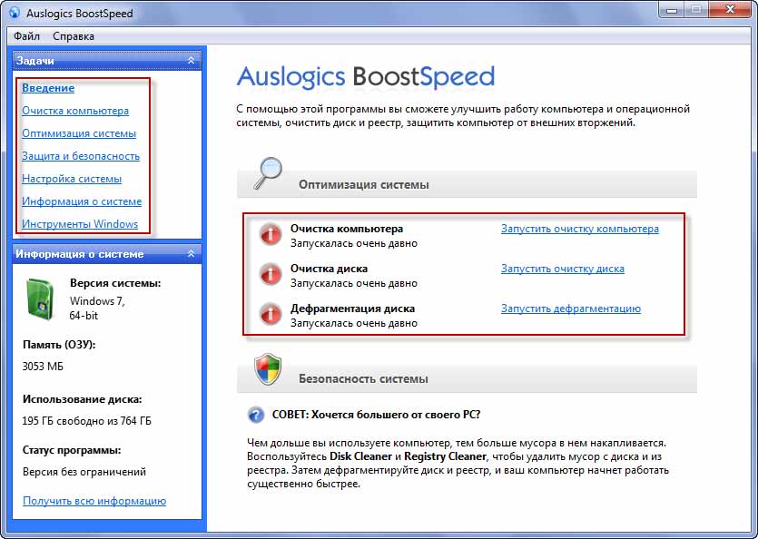Click the Безопасность системы section header
758x539 pixels.
coord(467,378)
